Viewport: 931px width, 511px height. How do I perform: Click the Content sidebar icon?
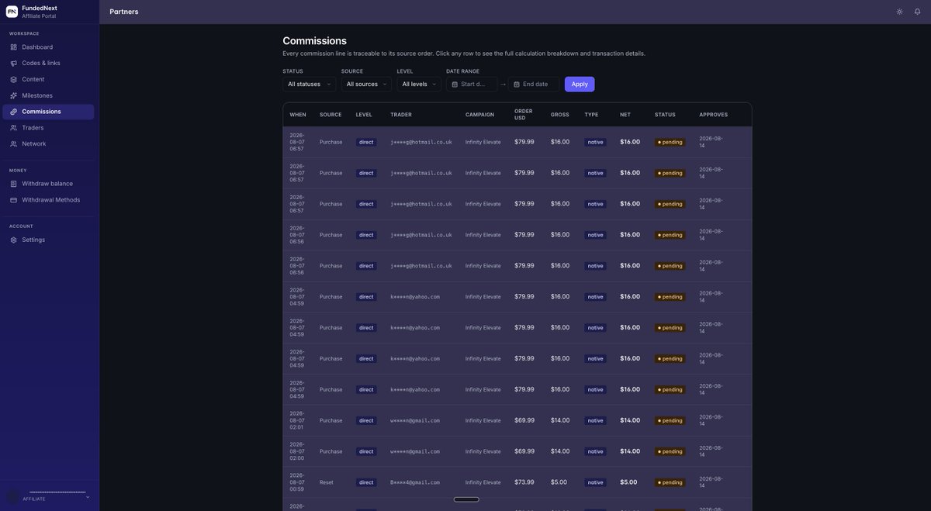pos(14,79)
